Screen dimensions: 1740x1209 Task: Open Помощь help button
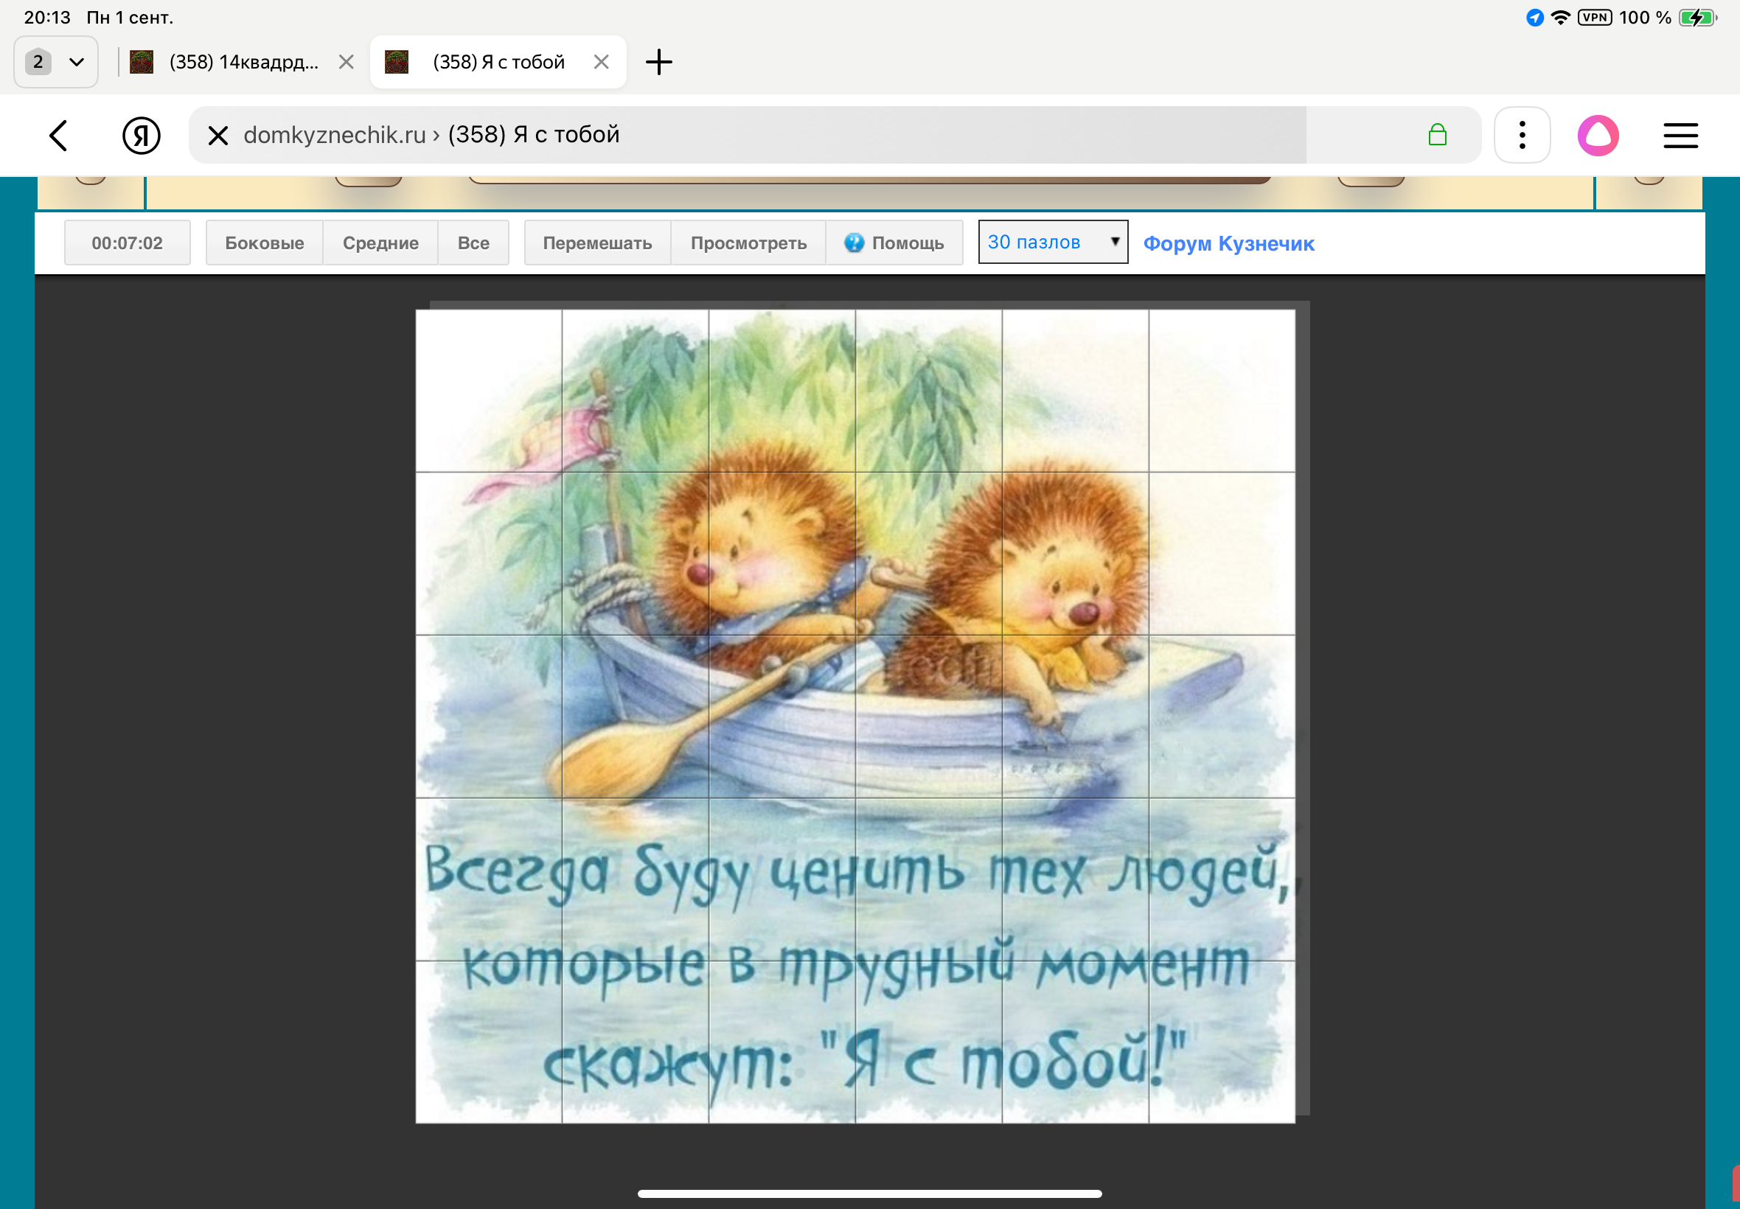894,243
